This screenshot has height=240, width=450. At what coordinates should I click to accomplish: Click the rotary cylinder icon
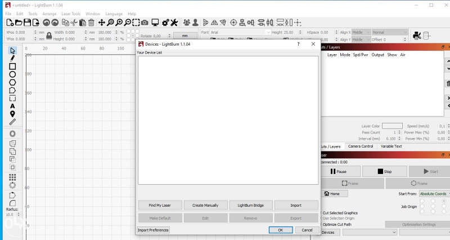[x=427, y=35]
